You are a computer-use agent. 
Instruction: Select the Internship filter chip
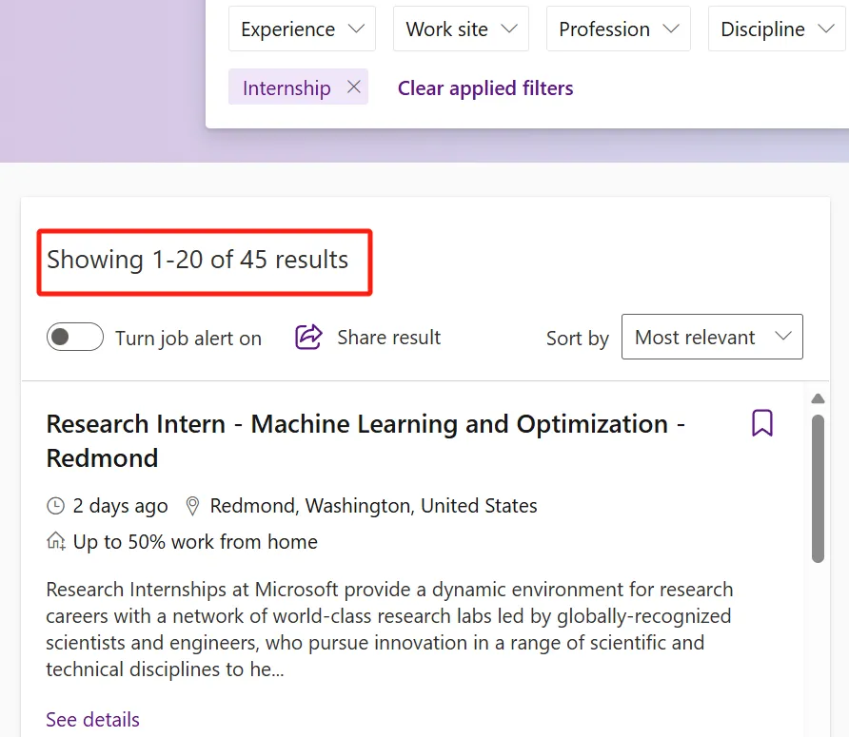[x=286, y=87]
